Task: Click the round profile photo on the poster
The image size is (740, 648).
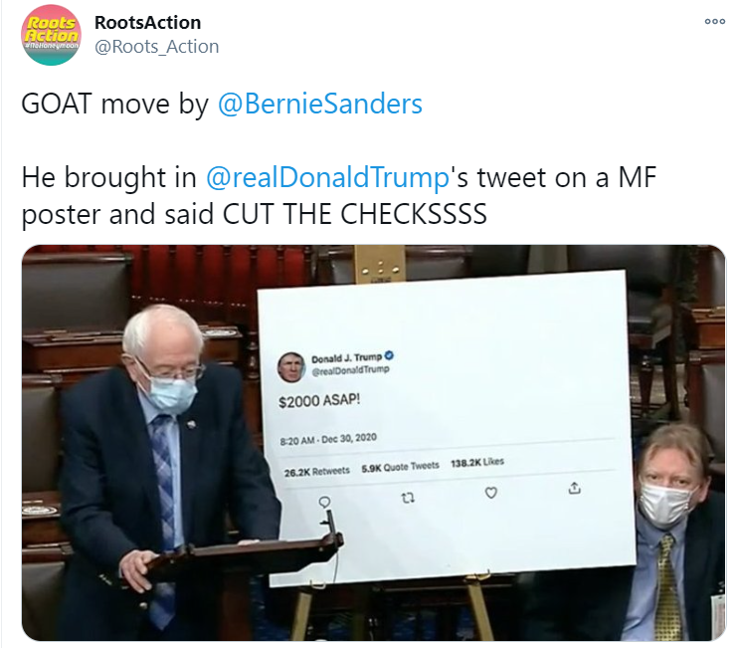Action: 290,366
